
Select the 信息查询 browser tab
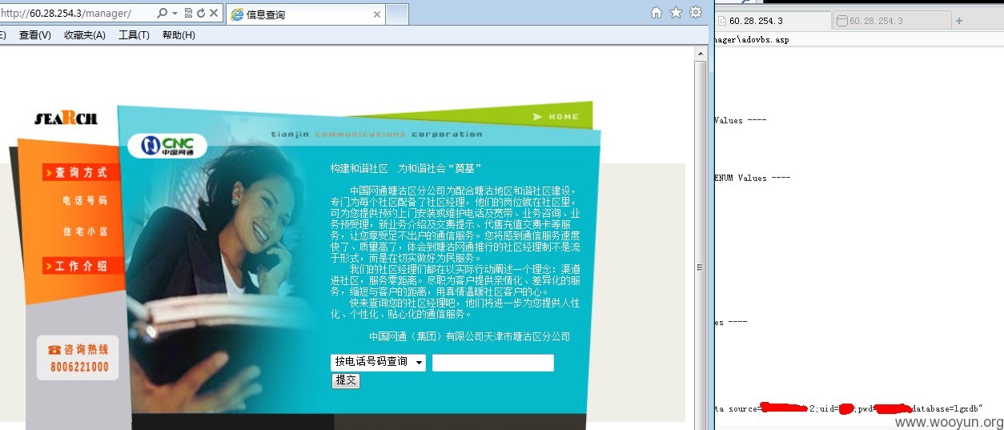click(305, 14)
